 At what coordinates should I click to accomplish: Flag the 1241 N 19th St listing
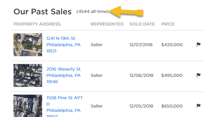point(199,44)
